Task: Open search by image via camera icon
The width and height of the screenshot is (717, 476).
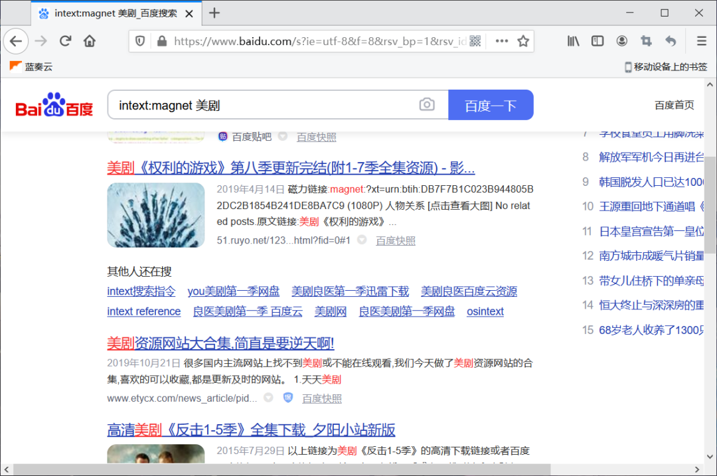Action: pyautogui.click(x=427, y=104)
